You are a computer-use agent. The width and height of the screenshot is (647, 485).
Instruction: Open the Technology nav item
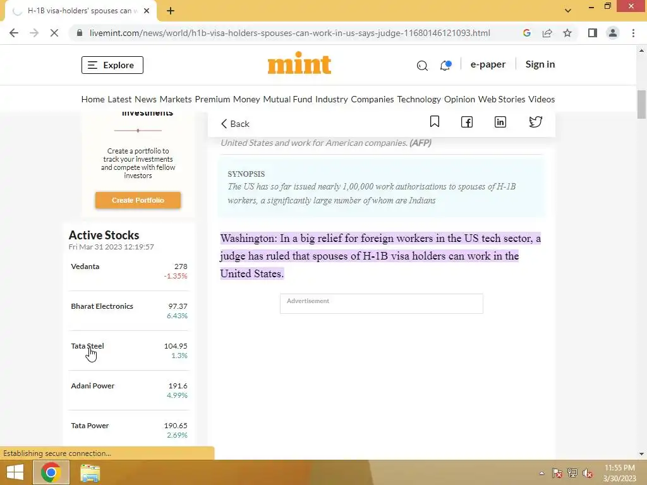click(419, 99)
